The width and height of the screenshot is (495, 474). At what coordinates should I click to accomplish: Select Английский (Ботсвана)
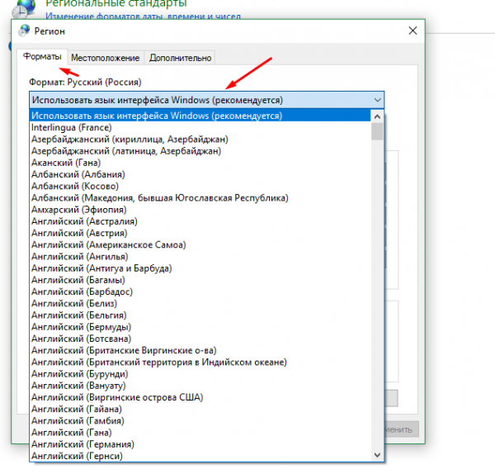[x=200, y=339]
